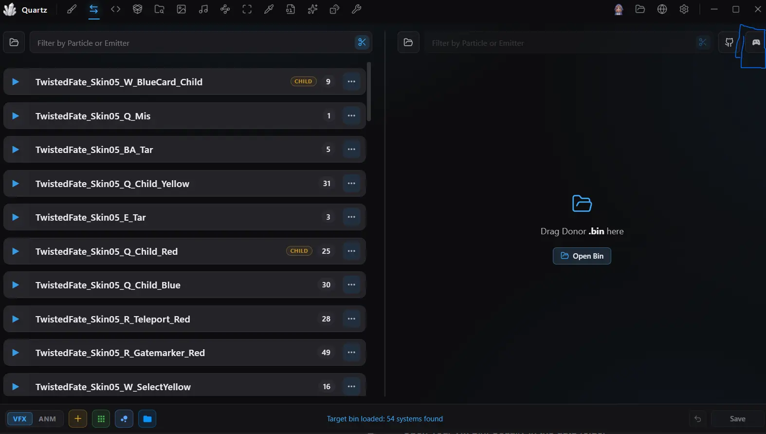Image resolution: width=766 pixels, height=434 pixels.
Task: Click the GitHub icon button
Action: click(729, 42)
